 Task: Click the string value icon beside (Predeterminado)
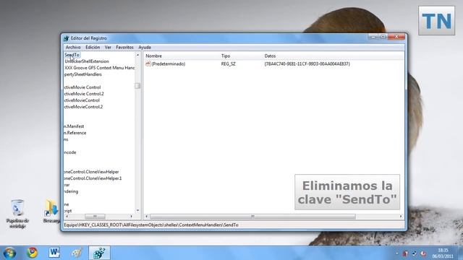[x=148, y=64]
